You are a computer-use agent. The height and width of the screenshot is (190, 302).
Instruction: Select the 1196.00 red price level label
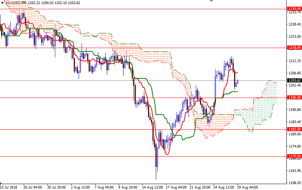tap(294, 98)
